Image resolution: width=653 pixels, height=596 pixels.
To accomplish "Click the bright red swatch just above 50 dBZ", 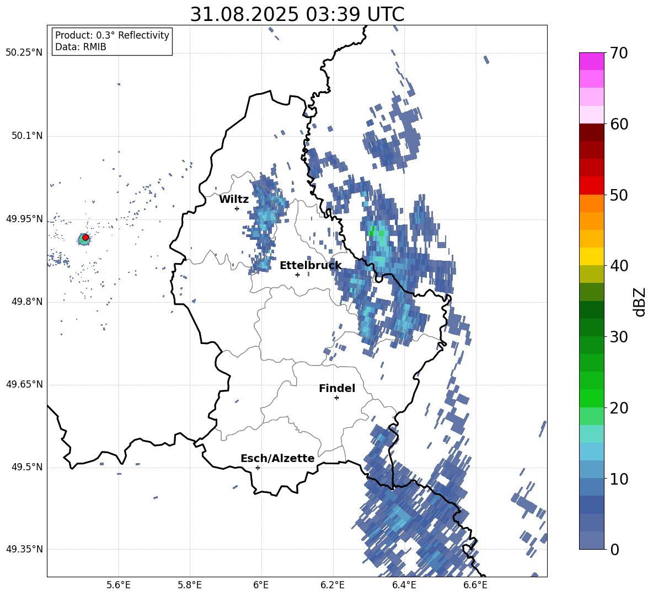I will click(x=592, y=186).
